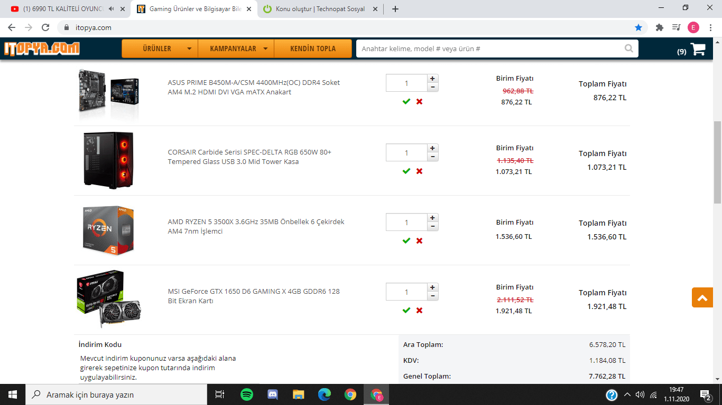Confirm quantity for MSI GeForce GTX 1650
The height and width of the screenshot is (405, 722).
(406, 310)
